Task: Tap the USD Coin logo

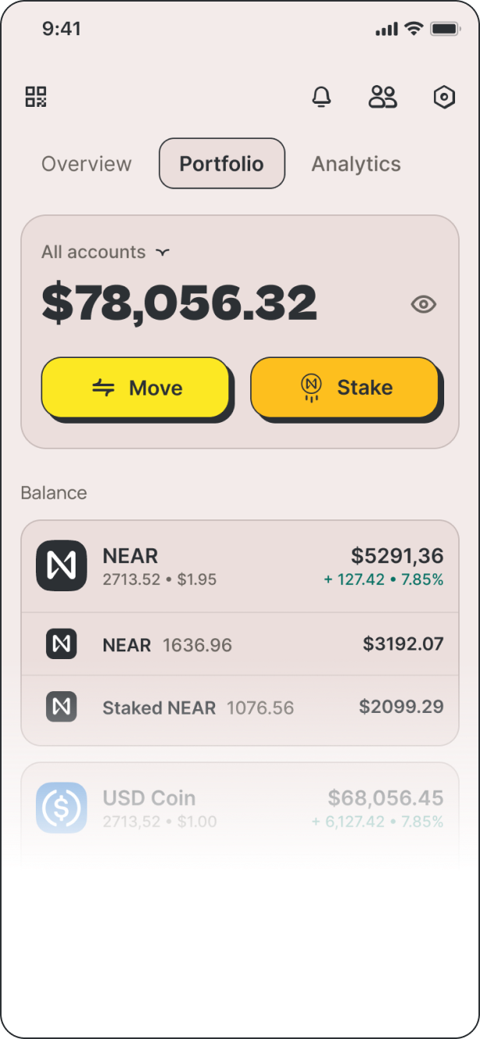Action: 62,807
